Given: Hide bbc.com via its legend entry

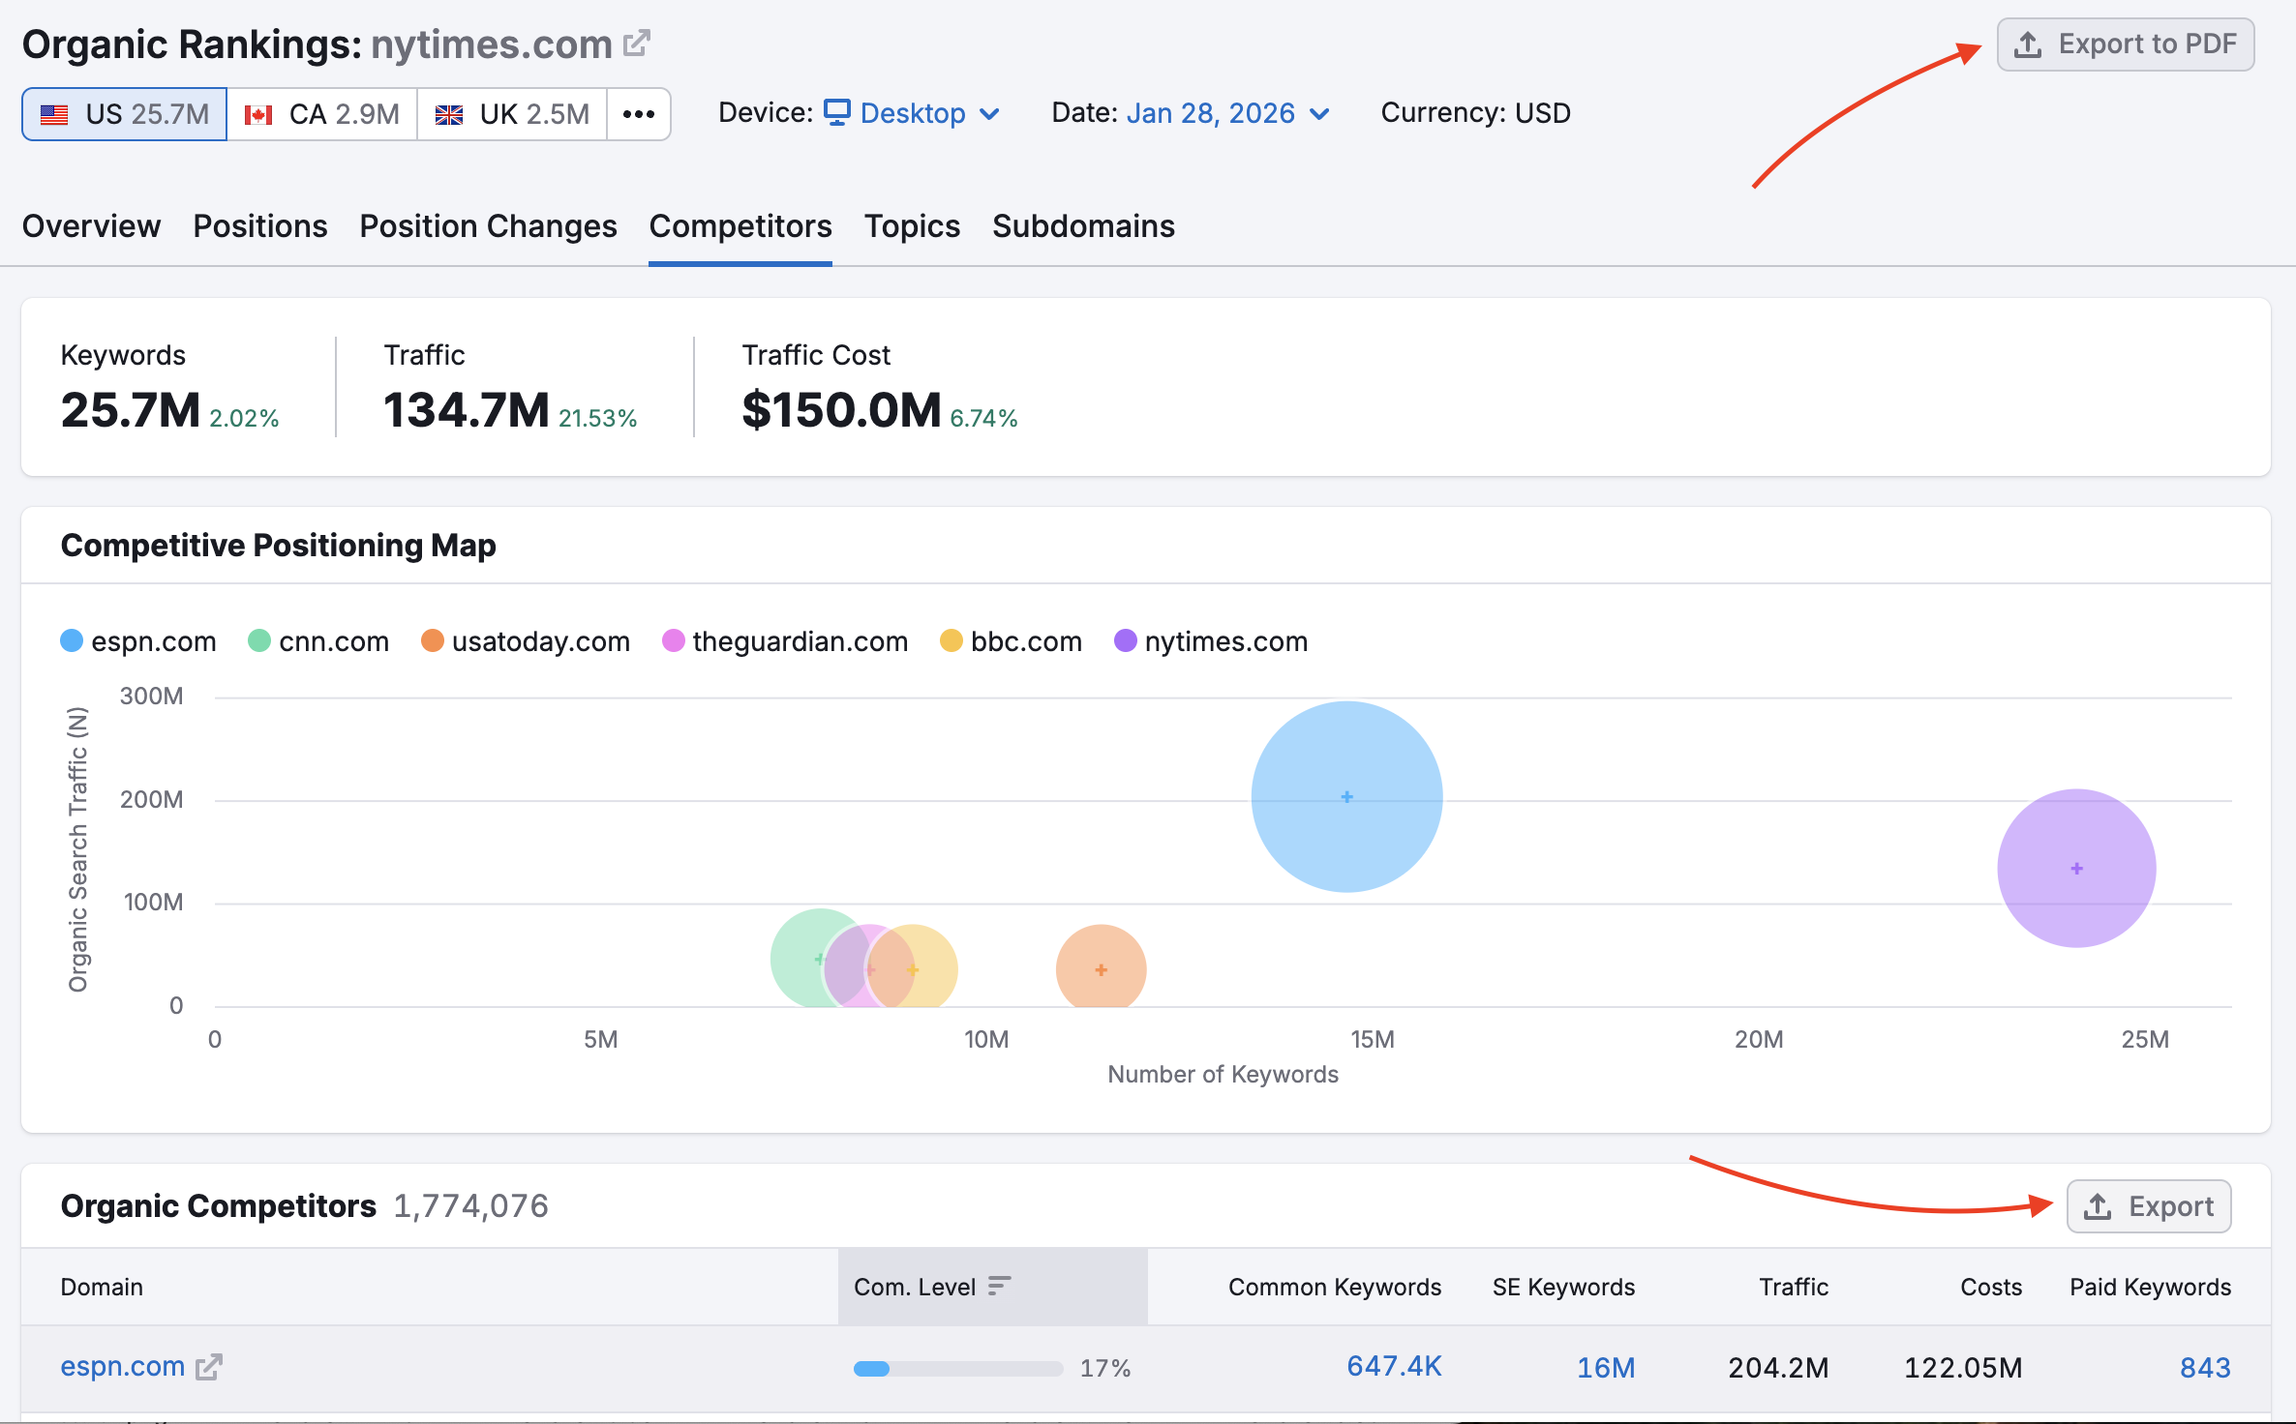Looking at the screenshot, I should 1010,640.
